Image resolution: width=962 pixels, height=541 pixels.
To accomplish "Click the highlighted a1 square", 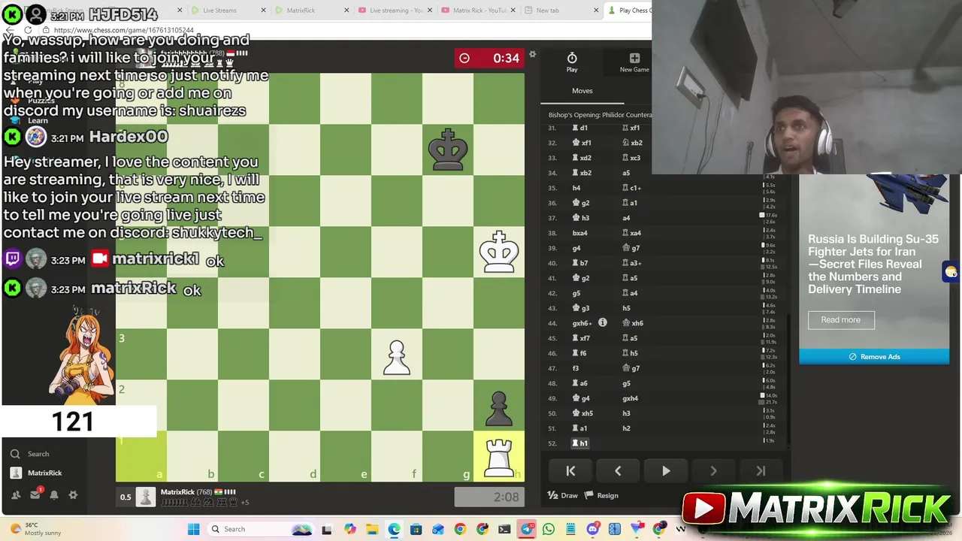I will [141, 456].
